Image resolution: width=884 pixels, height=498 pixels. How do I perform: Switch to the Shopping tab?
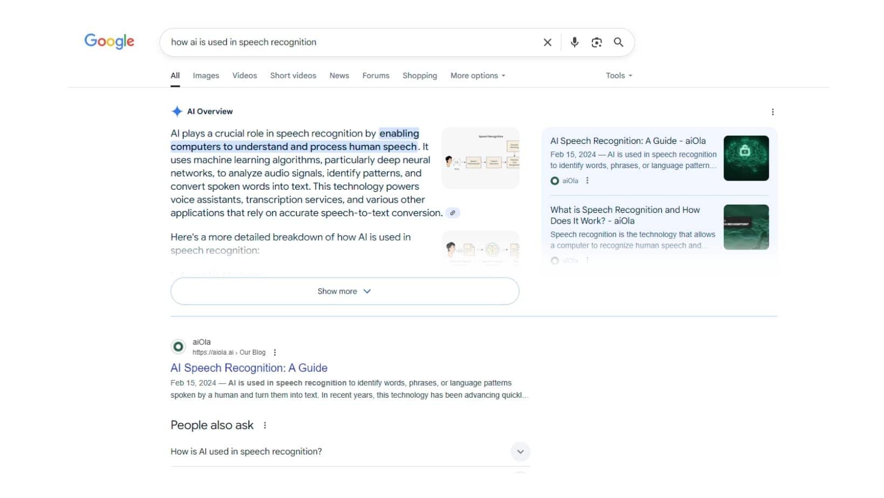[419, 75]
